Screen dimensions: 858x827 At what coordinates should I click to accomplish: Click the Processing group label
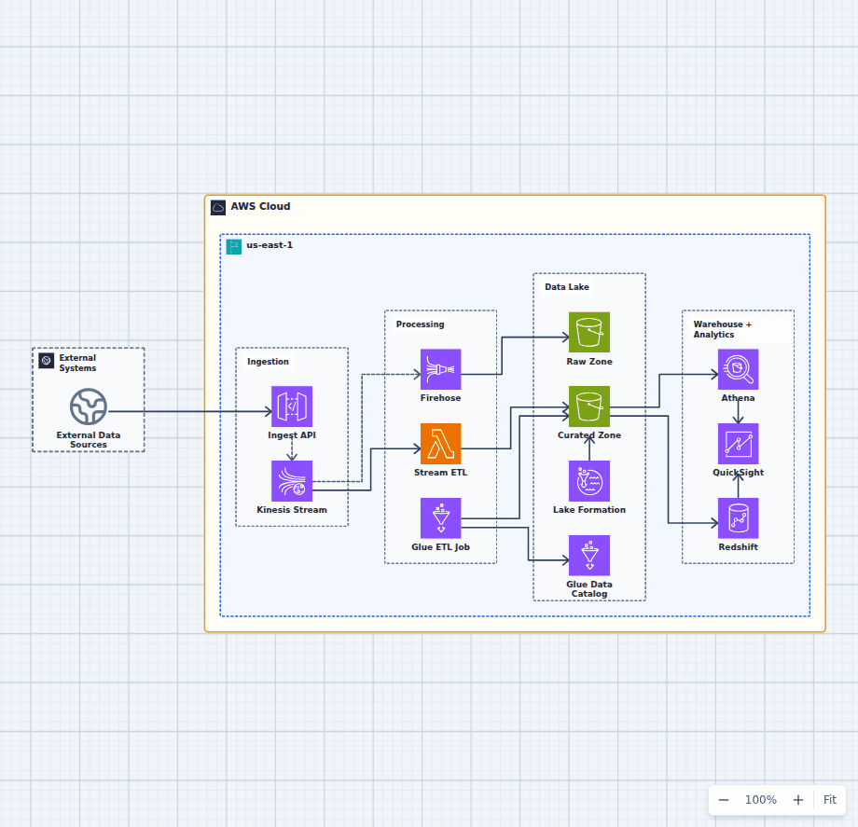click(421, 324)
